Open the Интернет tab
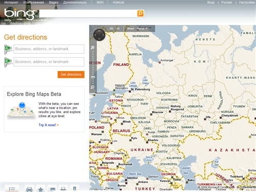 11,3
